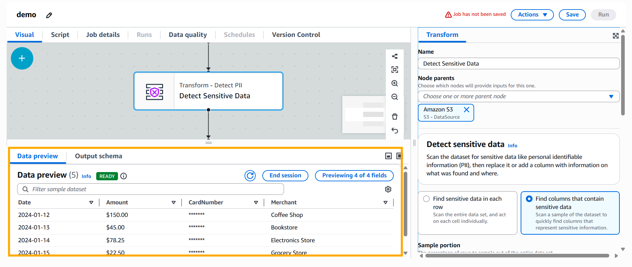Remove the Amazon S3 parent node
632x267 pixels.
tap(467, 110)
